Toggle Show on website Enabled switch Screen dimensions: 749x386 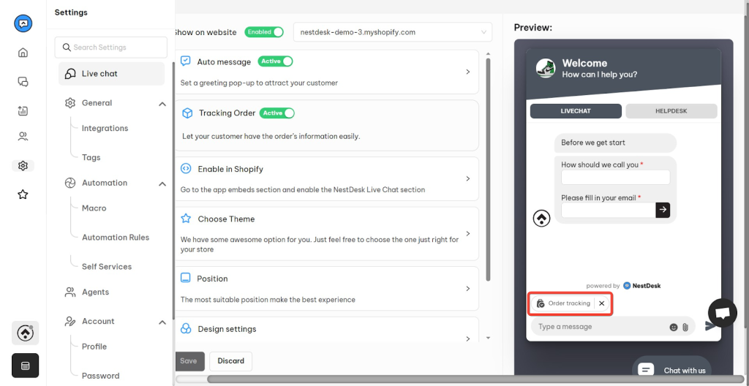click(263, 32)
